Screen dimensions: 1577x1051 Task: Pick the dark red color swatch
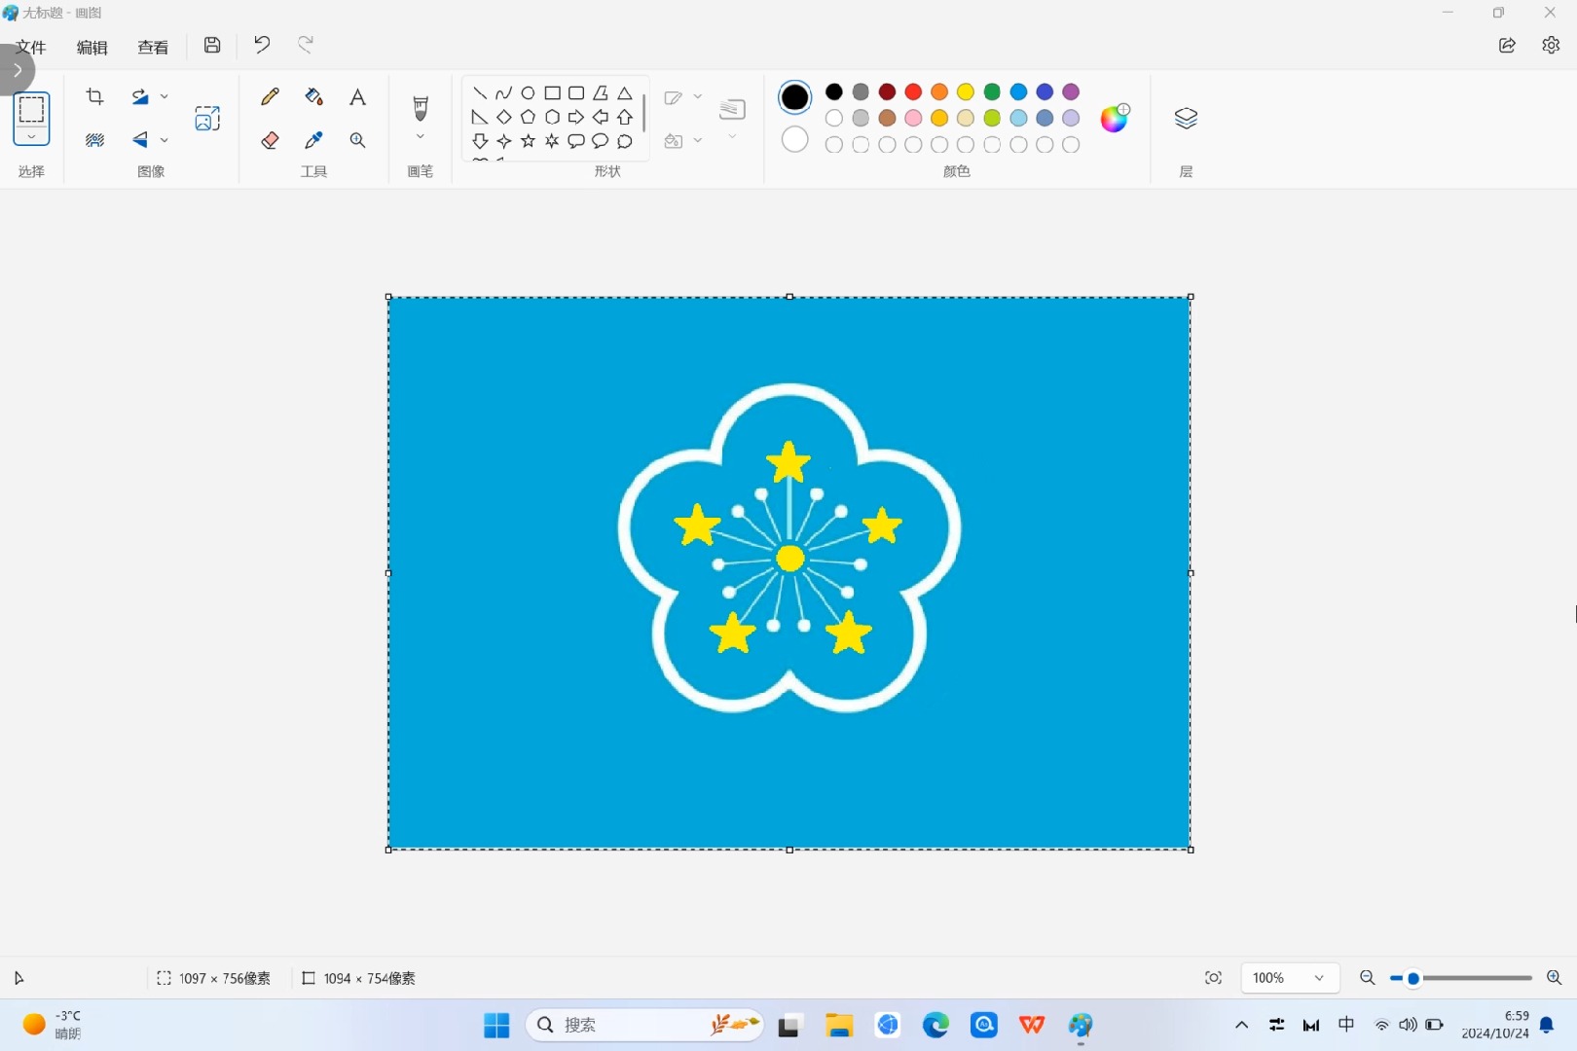(x=887, y=91)
